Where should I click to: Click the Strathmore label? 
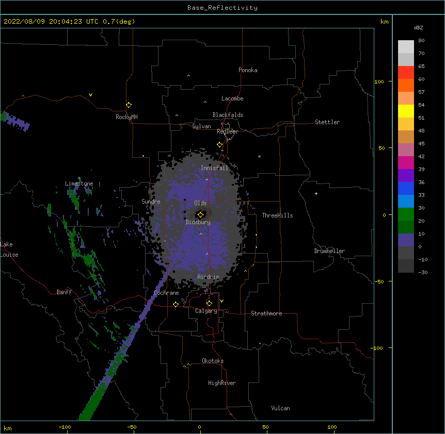pos(266,313)
